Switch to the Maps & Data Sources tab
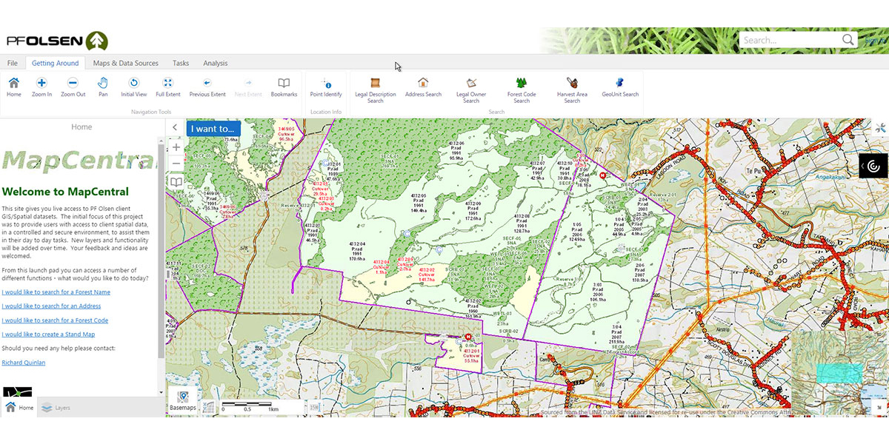Screen dimensions: 889x444 (125, 64)
